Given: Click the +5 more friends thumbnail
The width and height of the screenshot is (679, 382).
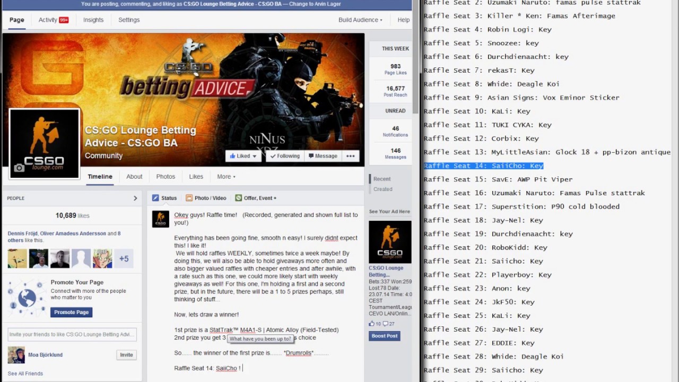Looking at the screenshot, I should coord(124,258).
